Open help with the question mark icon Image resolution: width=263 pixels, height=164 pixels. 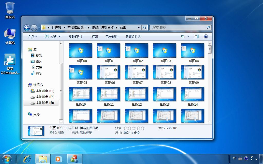[206, 36]
